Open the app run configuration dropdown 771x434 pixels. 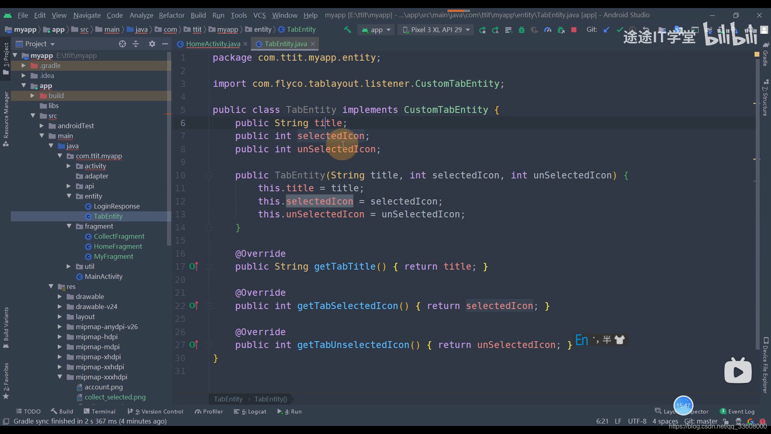tap(376, 30)
